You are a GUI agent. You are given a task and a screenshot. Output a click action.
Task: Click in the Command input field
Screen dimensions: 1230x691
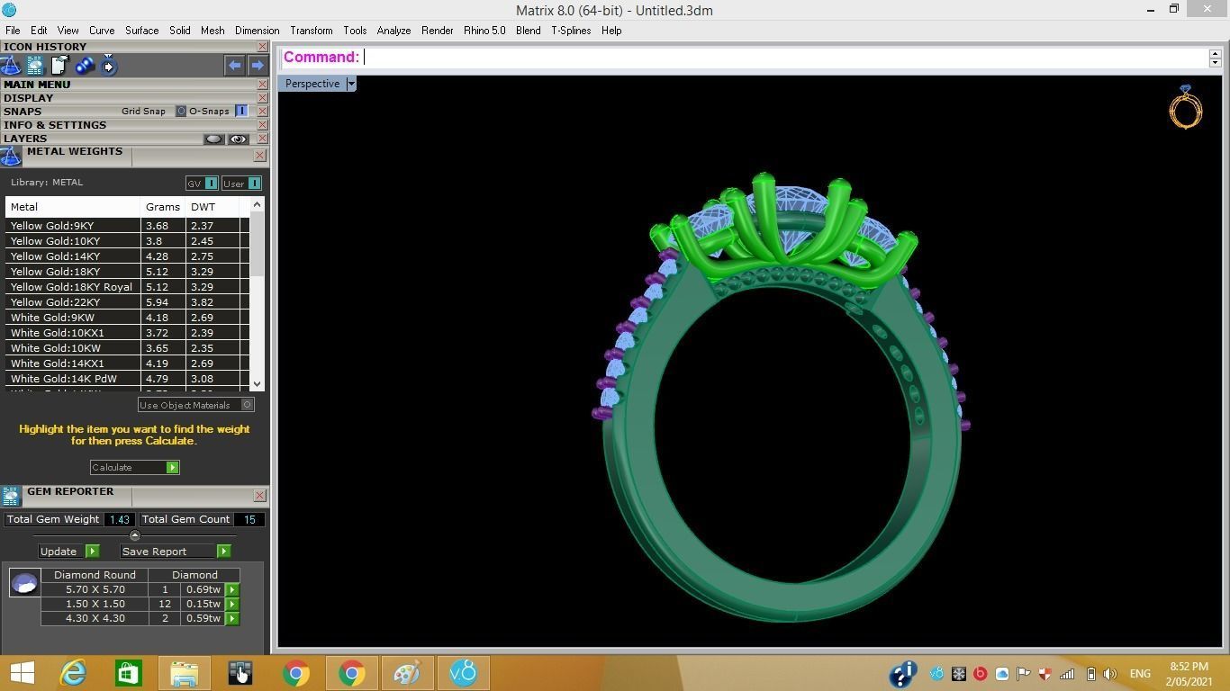point(783,58)
